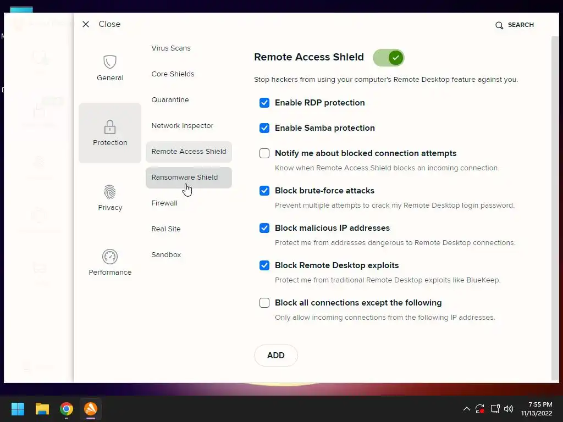
Task: Open volume tray icon
Action: (509, 409)
